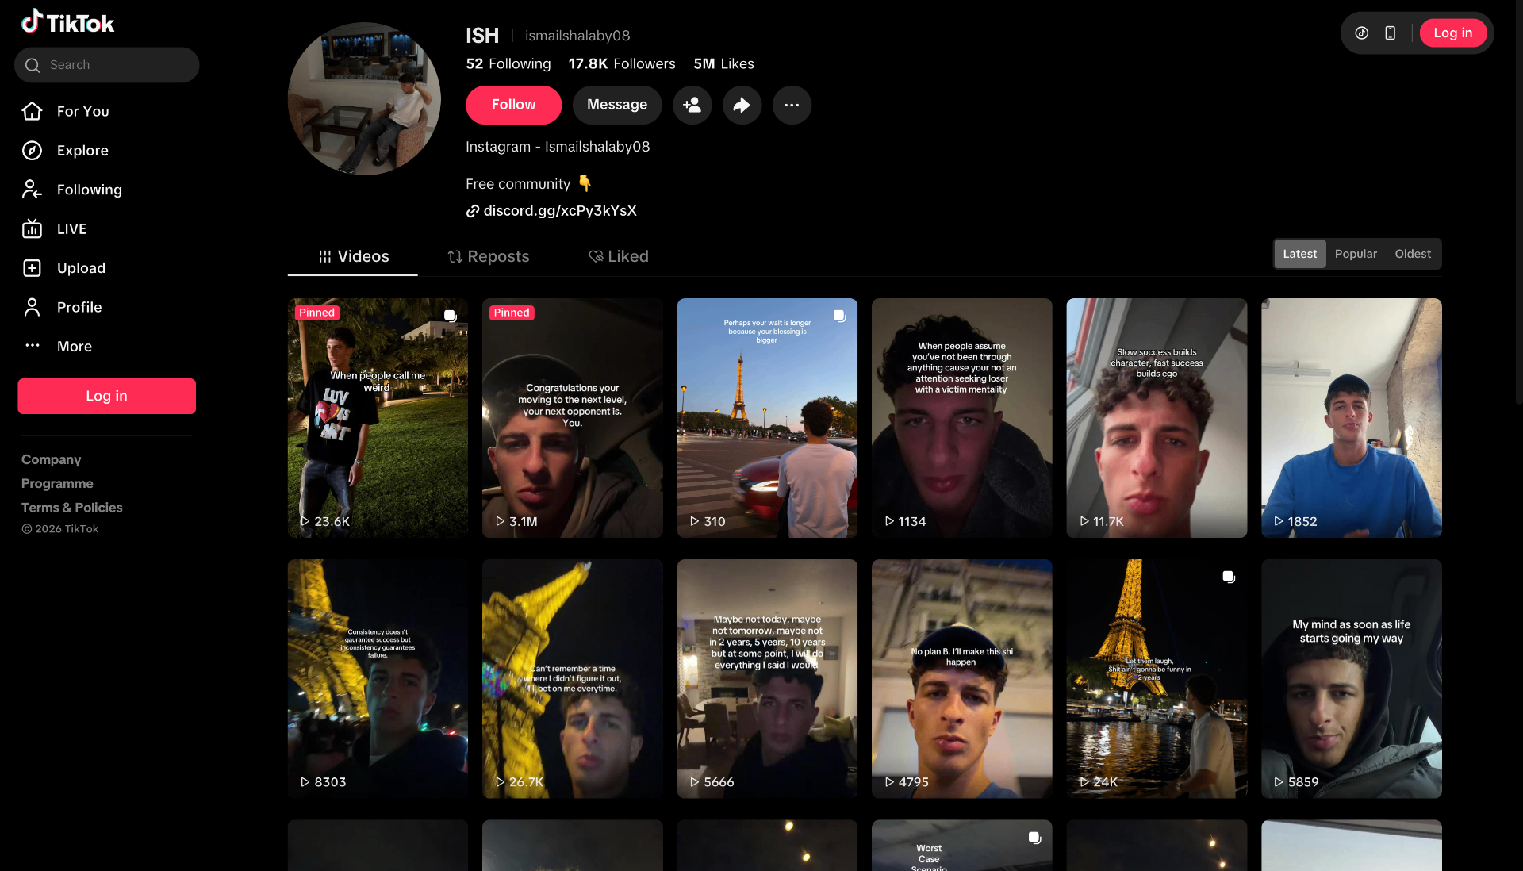Share profile via arrow icon
The image size is (1523, 871).
(x=742, y=105)
